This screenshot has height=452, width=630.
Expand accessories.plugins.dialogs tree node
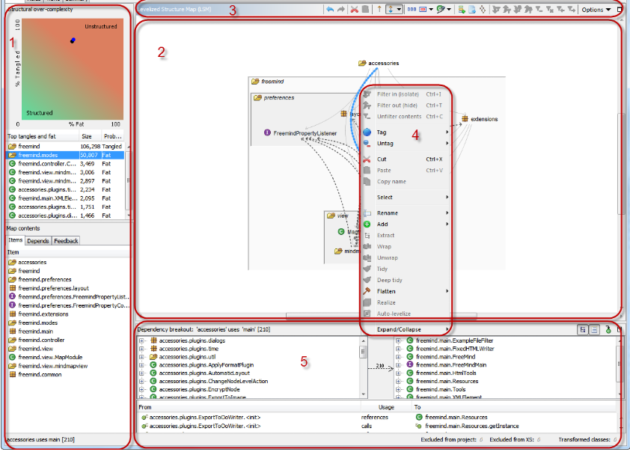(x=141, y=340)
